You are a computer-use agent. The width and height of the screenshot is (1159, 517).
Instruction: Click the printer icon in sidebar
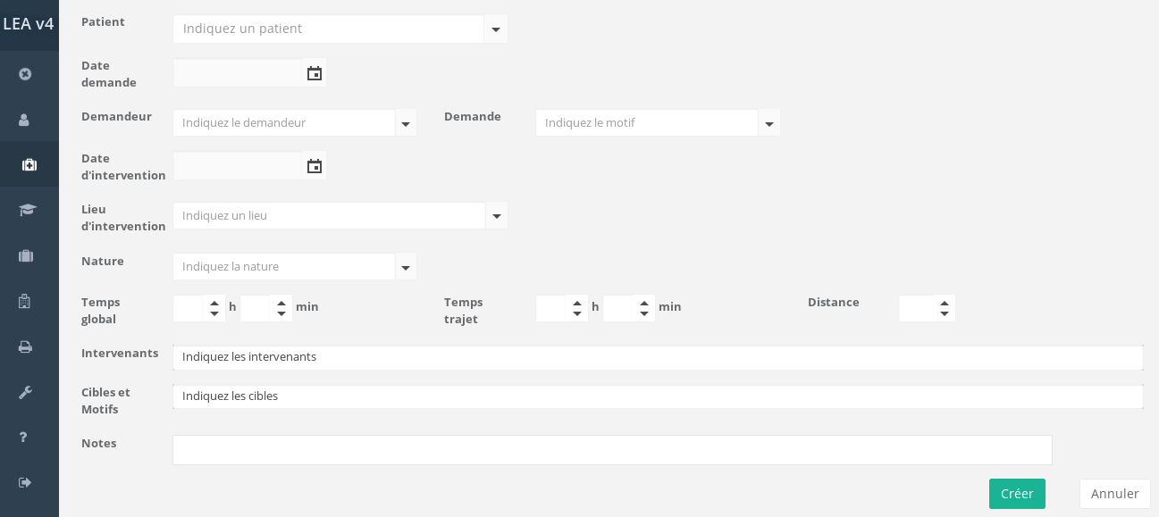[25, 346]
